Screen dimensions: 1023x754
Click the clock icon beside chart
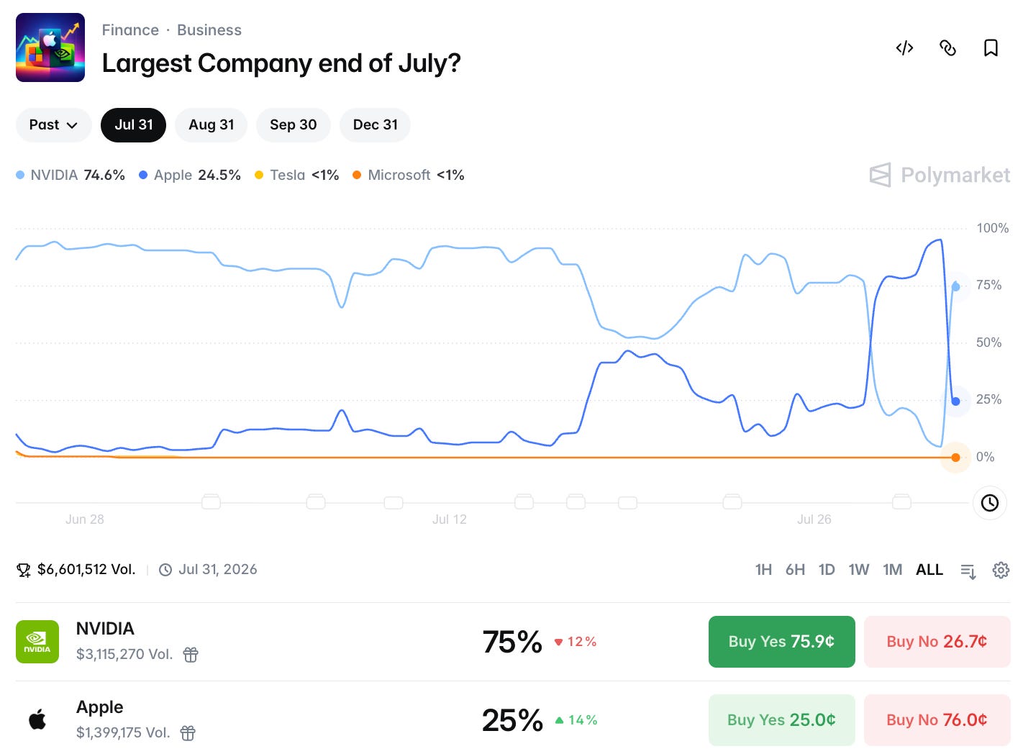point(990,503)
